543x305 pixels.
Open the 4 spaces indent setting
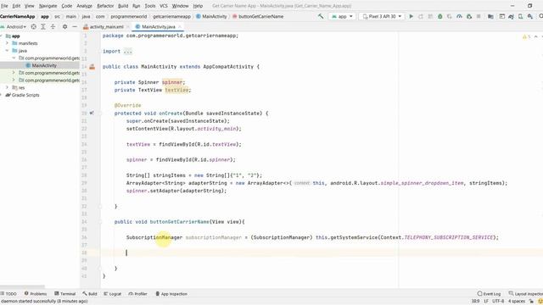[517, 302]
